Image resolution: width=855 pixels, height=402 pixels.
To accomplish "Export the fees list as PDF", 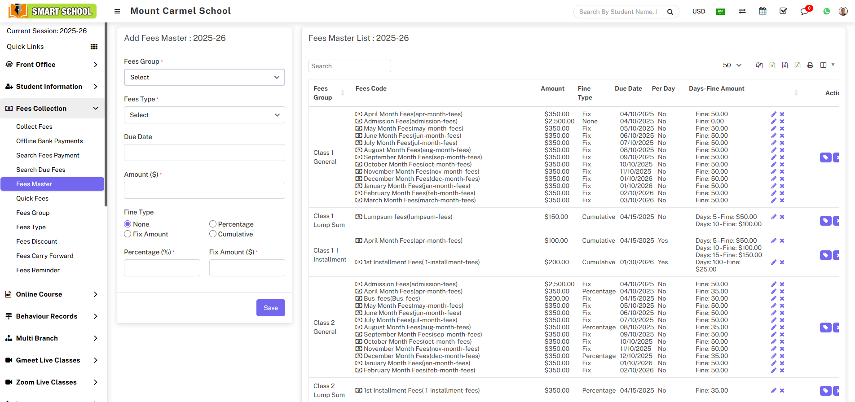I will (798, 65).
